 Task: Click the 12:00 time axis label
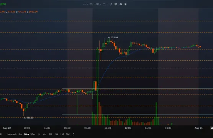128,128
